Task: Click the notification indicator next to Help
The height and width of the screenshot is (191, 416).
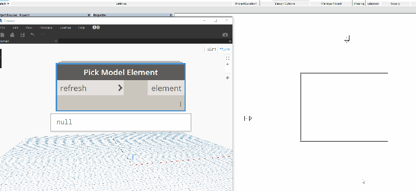Action: coord(96,28)
